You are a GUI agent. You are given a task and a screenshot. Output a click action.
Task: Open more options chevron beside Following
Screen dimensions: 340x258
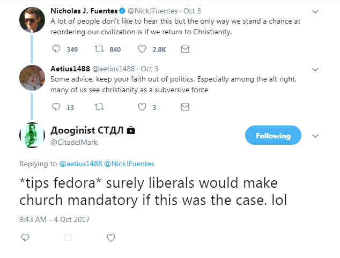click(315, 136)
